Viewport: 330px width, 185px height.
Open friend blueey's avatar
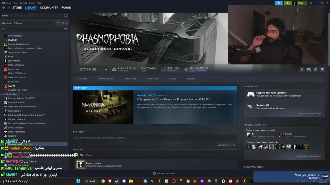[281, 135]
